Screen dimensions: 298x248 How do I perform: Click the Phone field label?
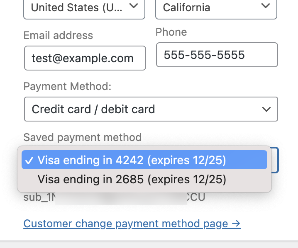(x=171, y=32)
